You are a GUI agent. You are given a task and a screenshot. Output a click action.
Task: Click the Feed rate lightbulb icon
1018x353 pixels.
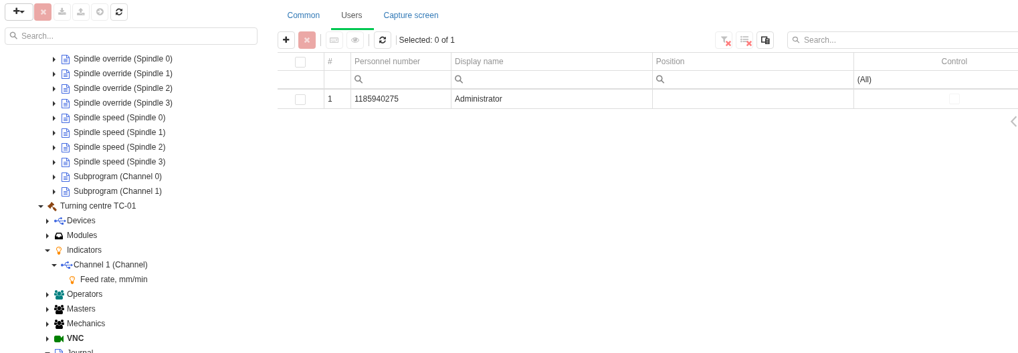[x=72, y=280]
